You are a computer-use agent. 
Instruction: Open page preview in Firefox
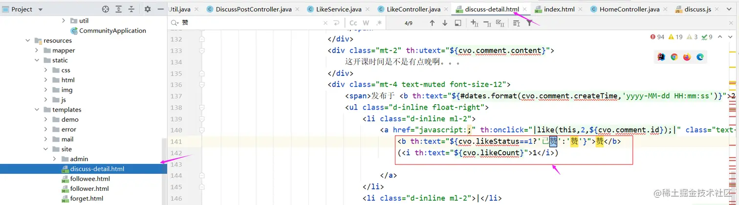687,57
